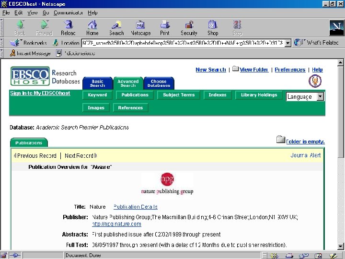The height and width of the screenshot is (259, 345).
Task: Click the Journal Alert link
Action: pyautogui.click(x=306, y=155)
